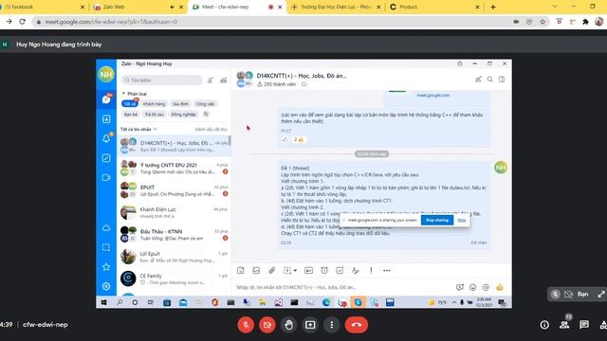Viewport: 607px width, 341px height.
Task: Open the Present now screen-share button
Action: (310, 325)
